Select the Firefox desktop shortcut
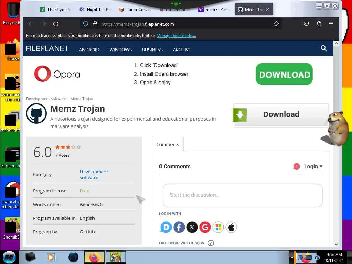 (x=12, y=50)
